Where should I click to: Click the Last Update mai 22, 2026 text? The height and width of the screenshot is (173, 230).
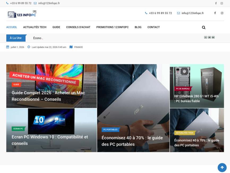tap(49, 47)
